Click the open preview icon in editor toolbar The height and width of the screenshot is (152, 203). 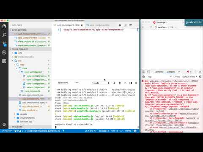pos(125,25)
